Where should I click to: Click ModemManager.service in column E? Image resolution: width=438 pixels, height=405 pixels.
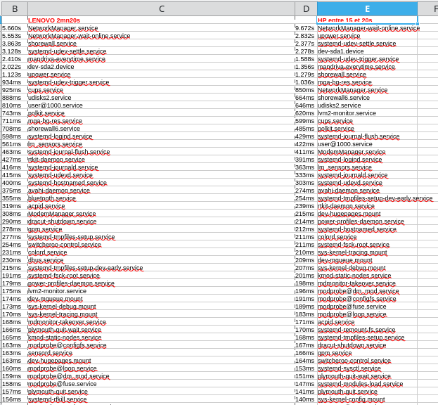tap(367, 152)
